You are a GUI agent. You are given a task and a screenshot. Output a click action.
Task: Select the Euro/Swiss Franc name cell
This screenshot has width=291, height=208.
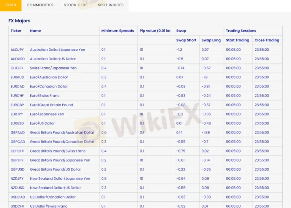click(x=45, y=96)
